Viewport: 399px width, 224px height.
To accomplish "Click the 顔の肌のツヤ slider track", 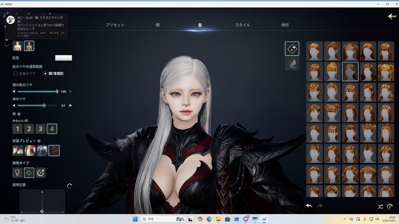I will click(x=37, y=91).
